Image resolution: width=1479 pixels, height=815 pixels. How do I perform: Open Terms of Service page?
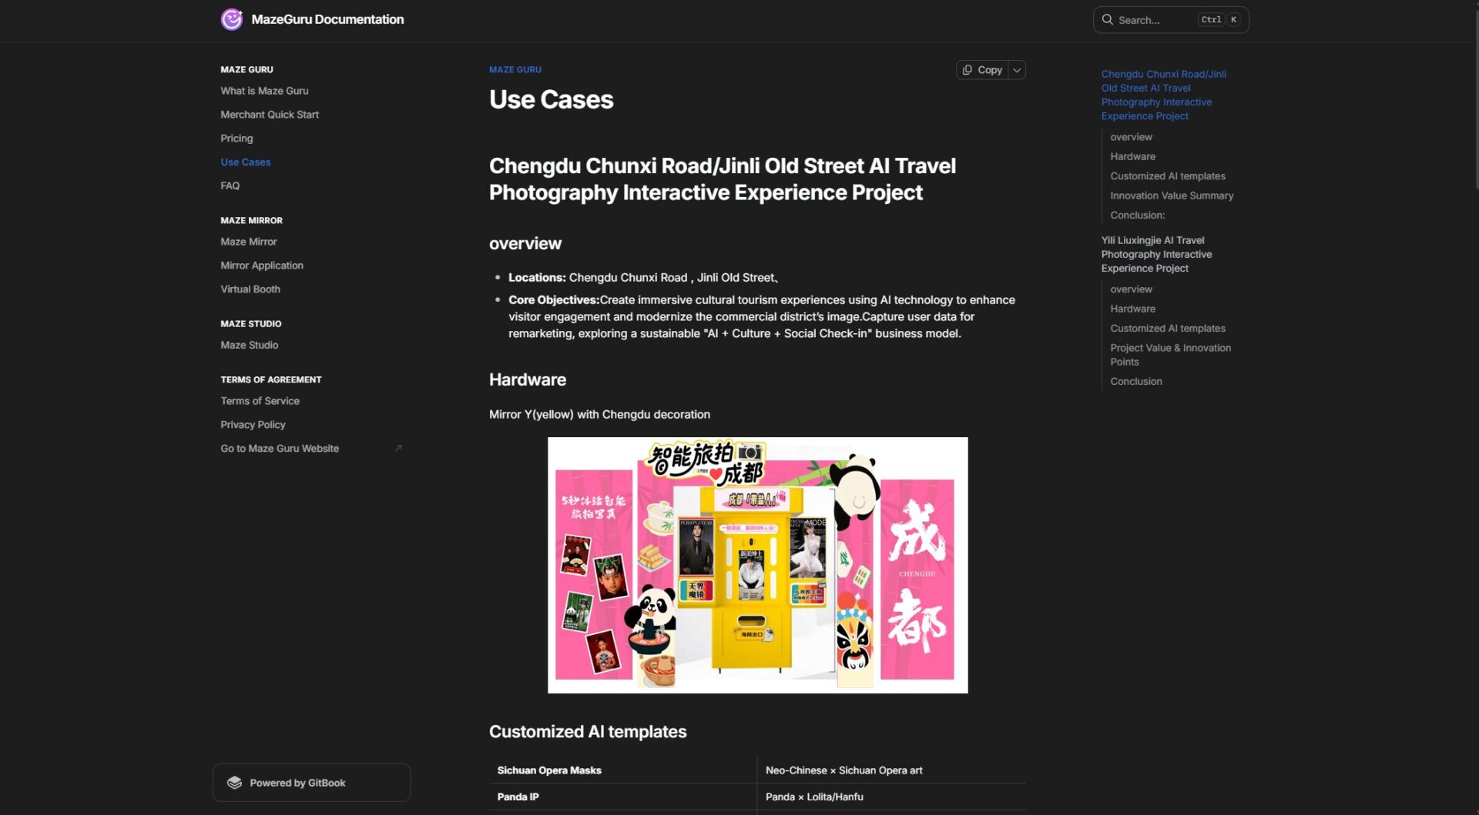(260, 401)
